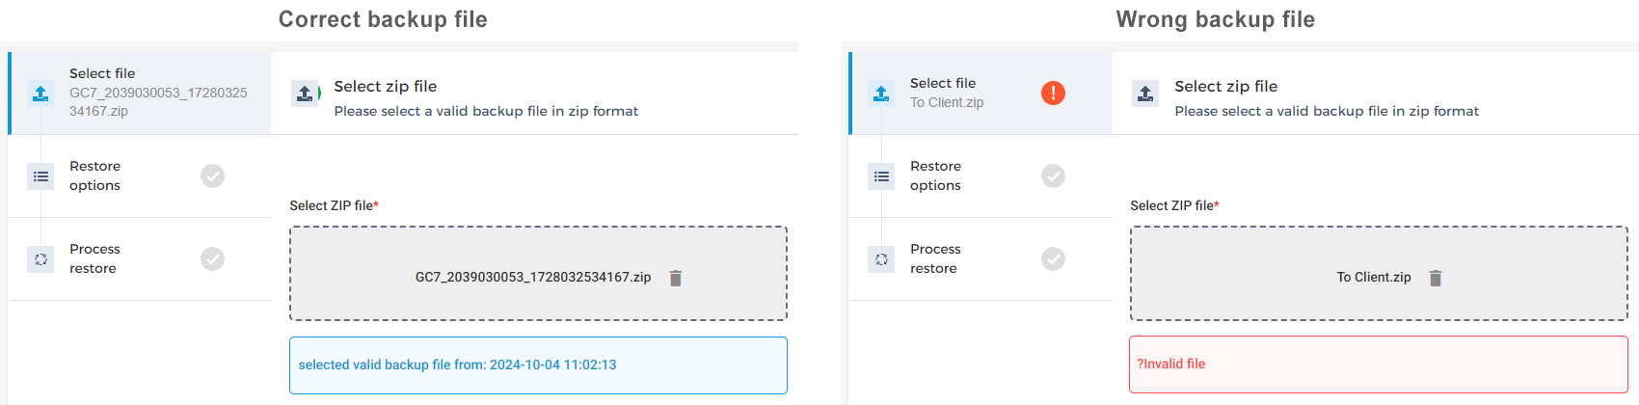Click Select zip file header icon in Wrong backup panel

pyautogui.click(x=1145, y=94)
